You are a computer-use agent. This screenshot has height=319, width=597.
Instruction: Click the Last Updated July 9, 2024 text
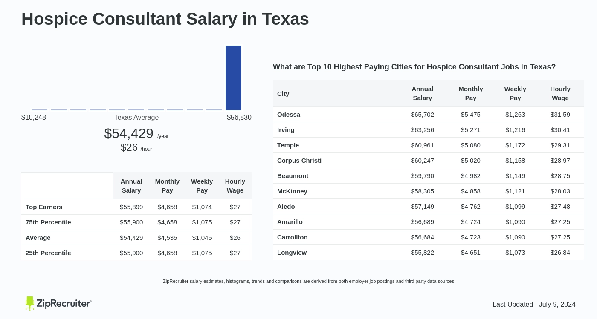tap(534, 304)
